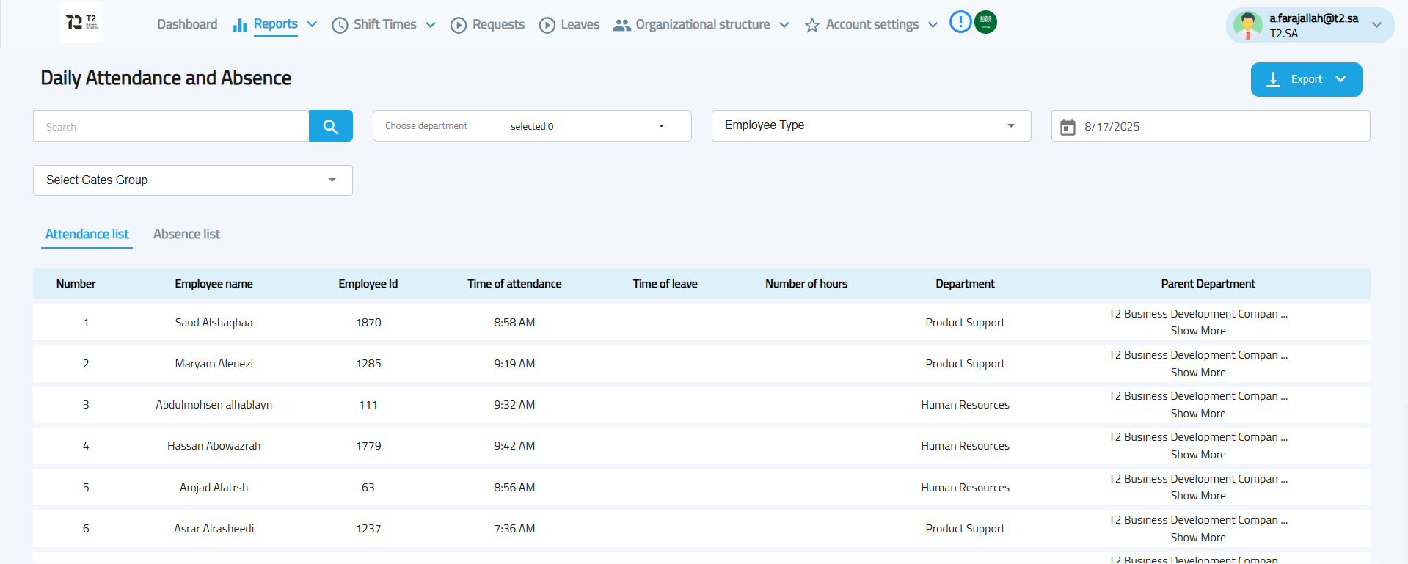Expand Organizational structure chevron
1408x564 pixels.
784,25
